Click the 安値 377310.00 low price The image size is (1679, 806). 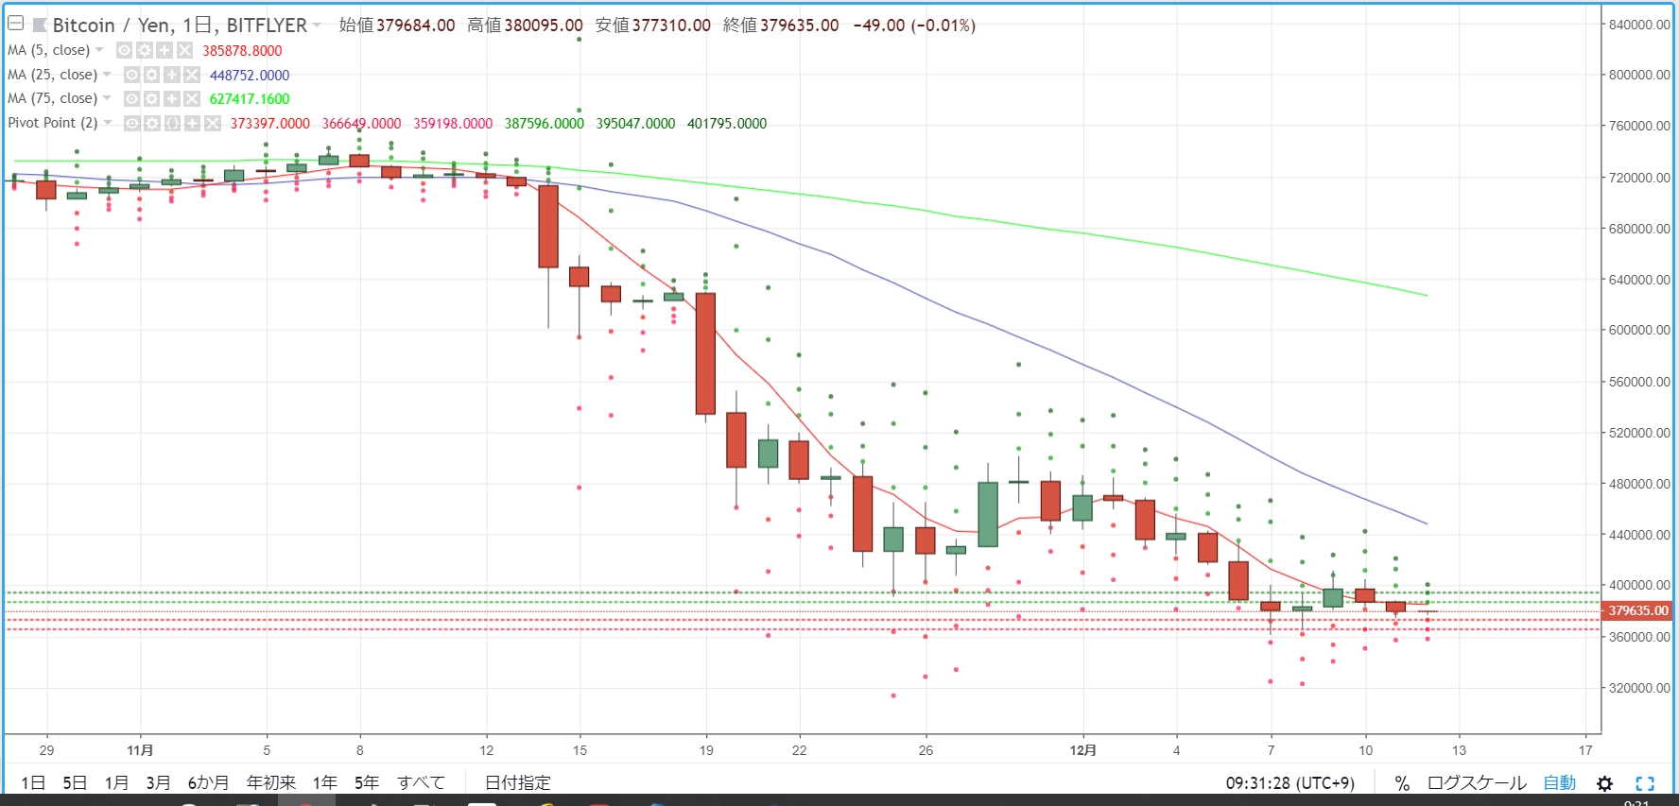pos(653,26)
